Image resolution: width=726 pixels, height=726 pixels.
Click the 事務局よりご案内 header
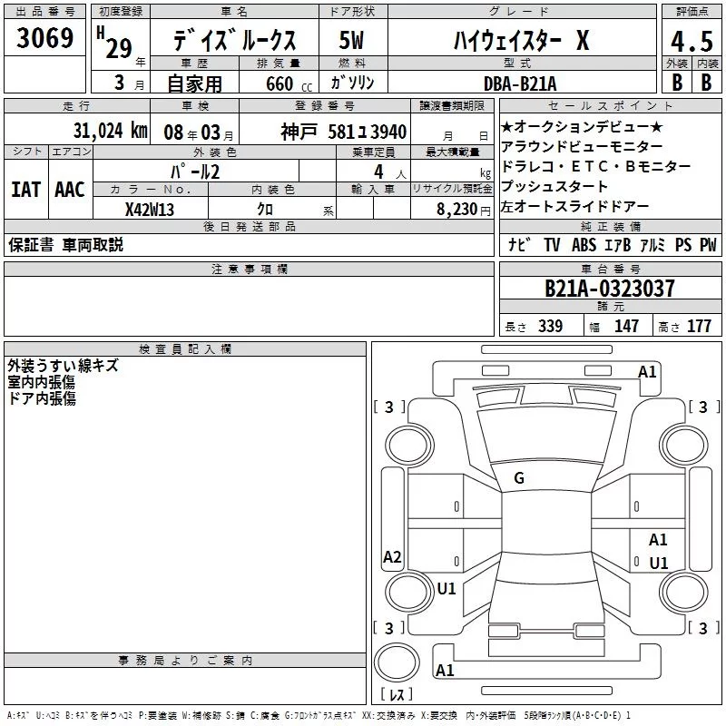185,661
